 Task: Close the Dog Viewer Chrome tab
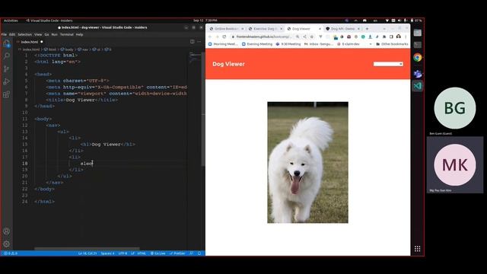tap(320, 29)
